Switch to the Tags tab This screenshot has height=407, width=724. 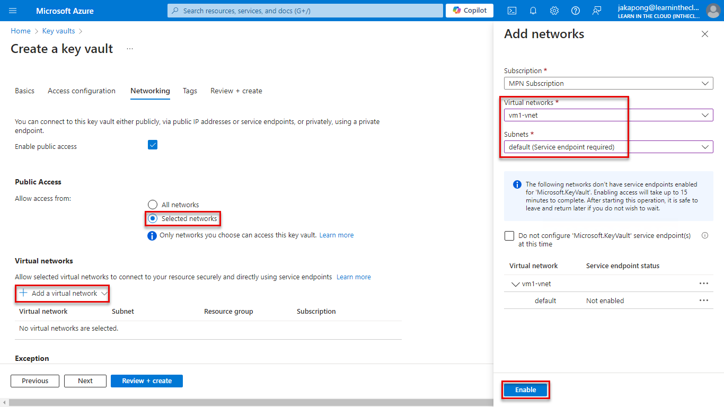tap(190, 91)
